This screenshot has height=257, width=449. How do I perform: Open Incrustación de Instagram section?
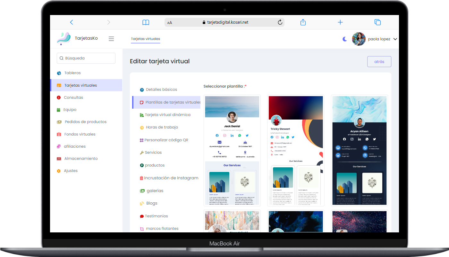click(x=171, y=178)
